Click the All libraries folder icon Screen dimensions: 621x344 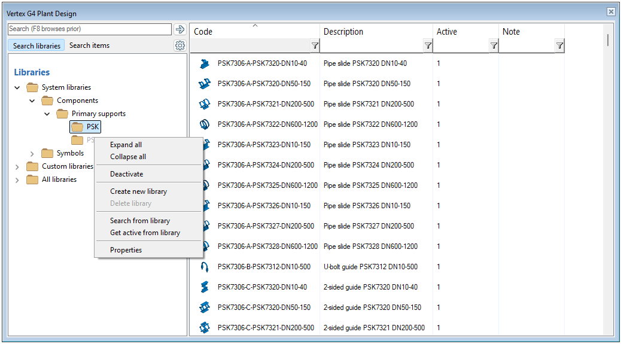32,179
